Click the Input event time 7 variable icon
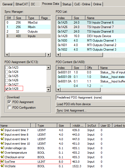This screenshot has height=168, width=125. pos(2,130)
